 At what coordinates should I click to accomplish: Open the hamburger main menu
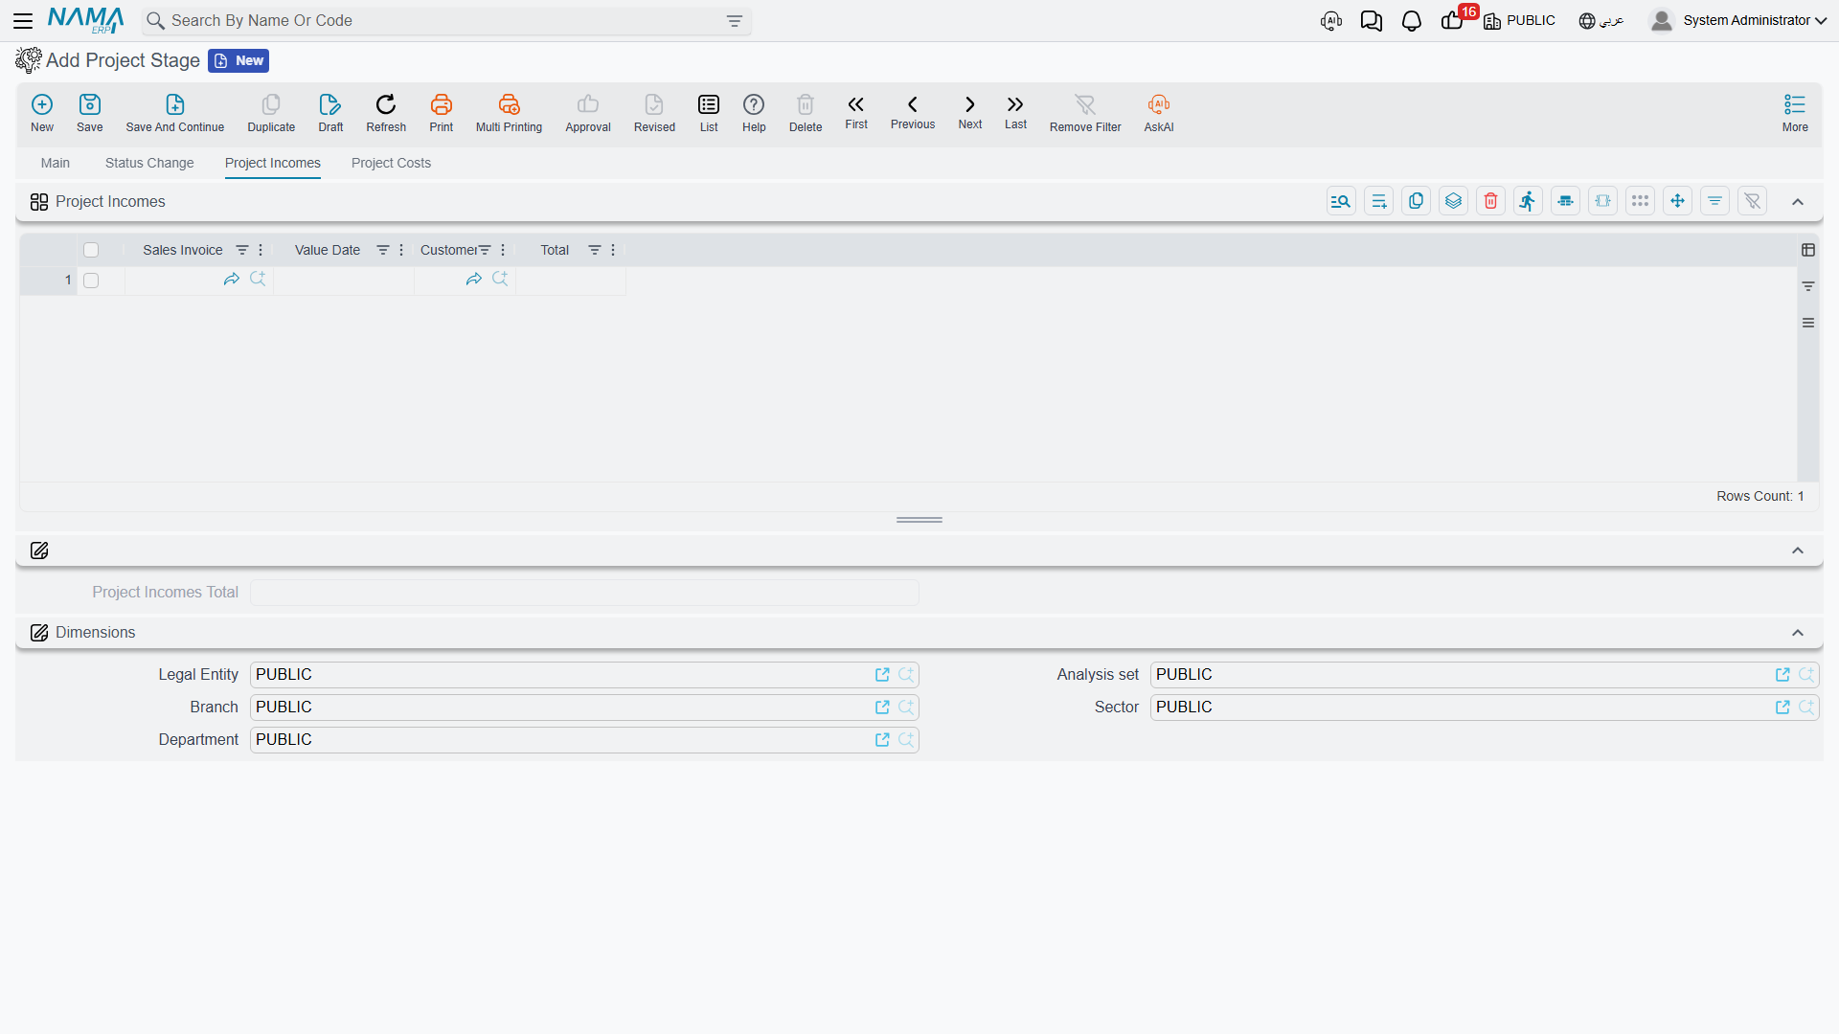[x=23, y=20]
